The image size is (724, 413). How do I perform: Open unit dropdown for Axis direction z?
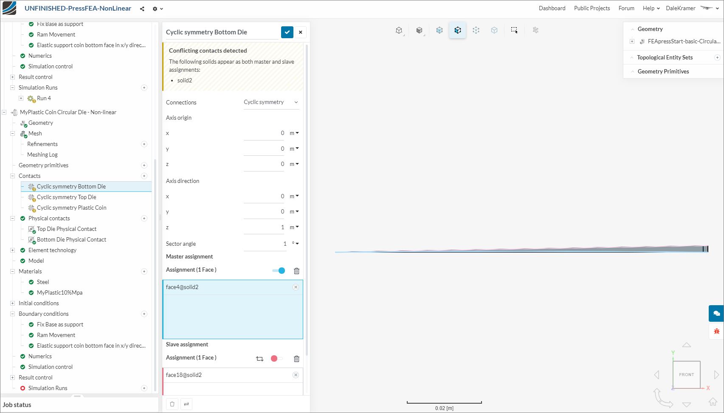[294, 228]
